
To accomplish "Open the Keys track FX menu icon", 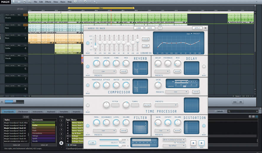I will pyautogui.click(x=25, y=35).
